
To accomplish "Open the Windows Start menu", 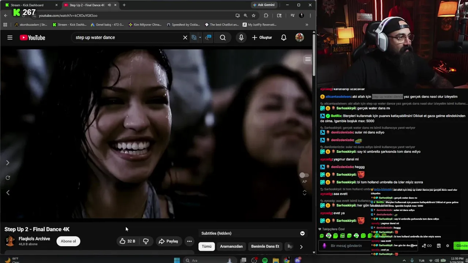I will 177,260.
